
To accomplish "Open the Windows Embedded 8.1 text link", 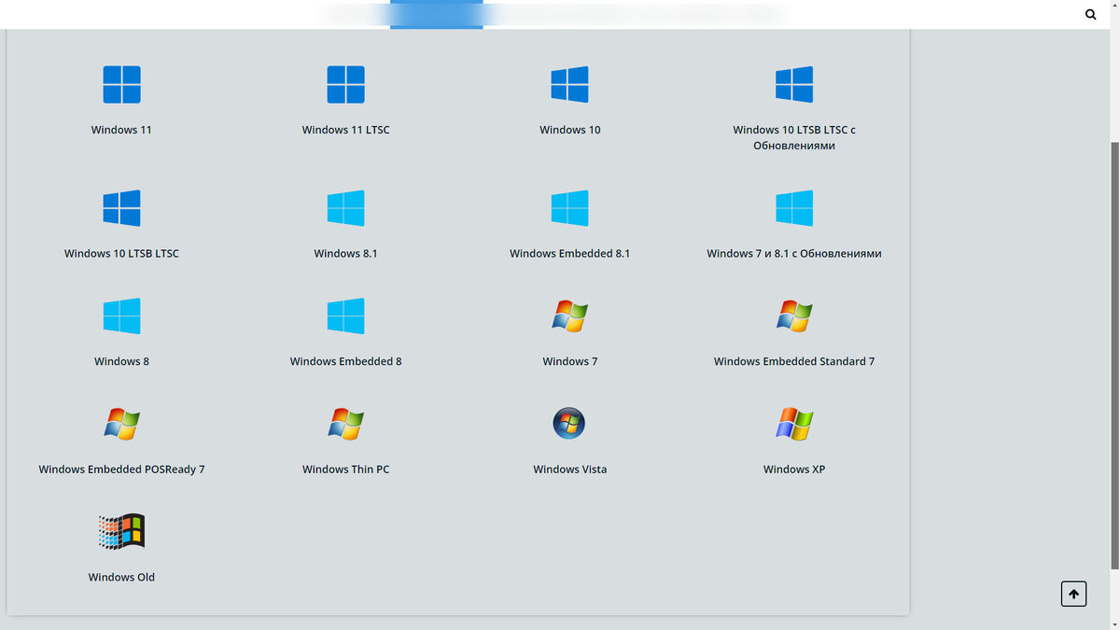I will 569,253.
